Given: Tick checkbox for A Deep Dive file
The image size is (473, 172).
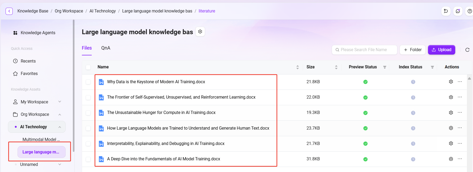Looking at the screenshot, I should (88, 159).
